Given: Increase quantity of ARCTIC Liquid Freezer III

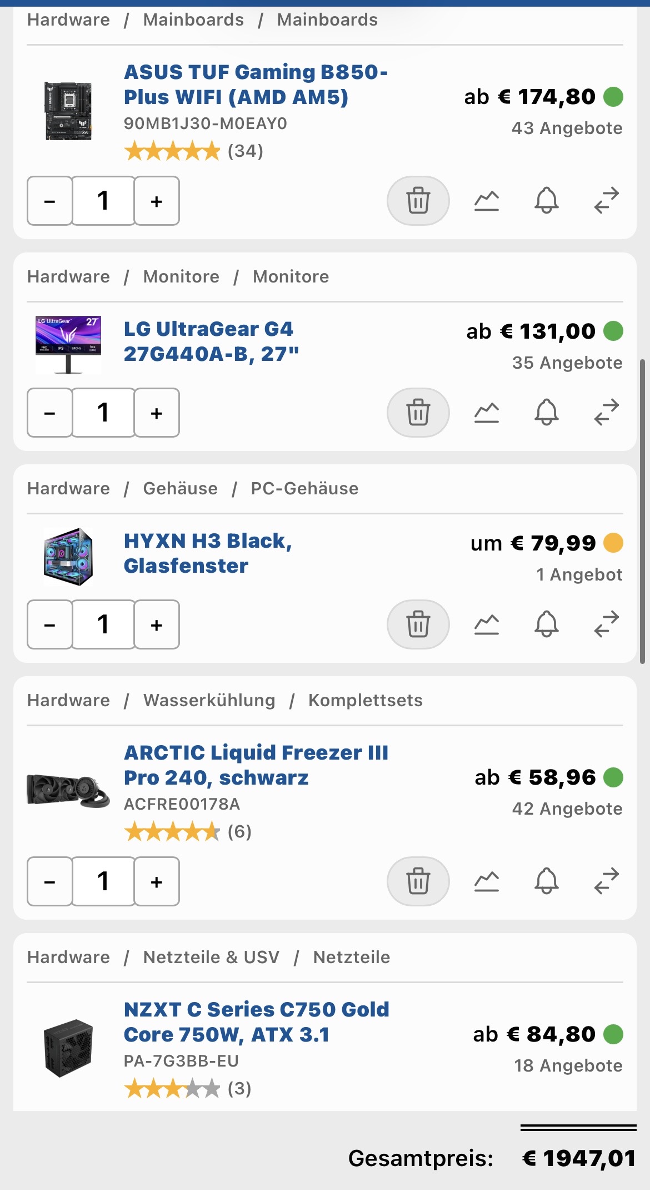Looking at the screenshot, I should (157, 881).
